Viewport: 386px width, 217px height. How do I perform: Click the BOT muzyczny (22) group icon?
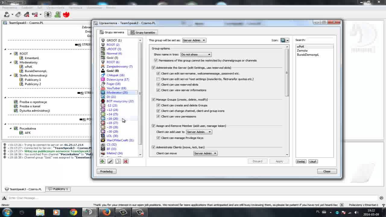(x=103, y=101)
